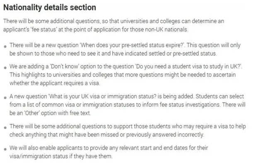Click the 'Nationality details section' heading
This screenshot has height=163, width=253.
tap(50, 7)
